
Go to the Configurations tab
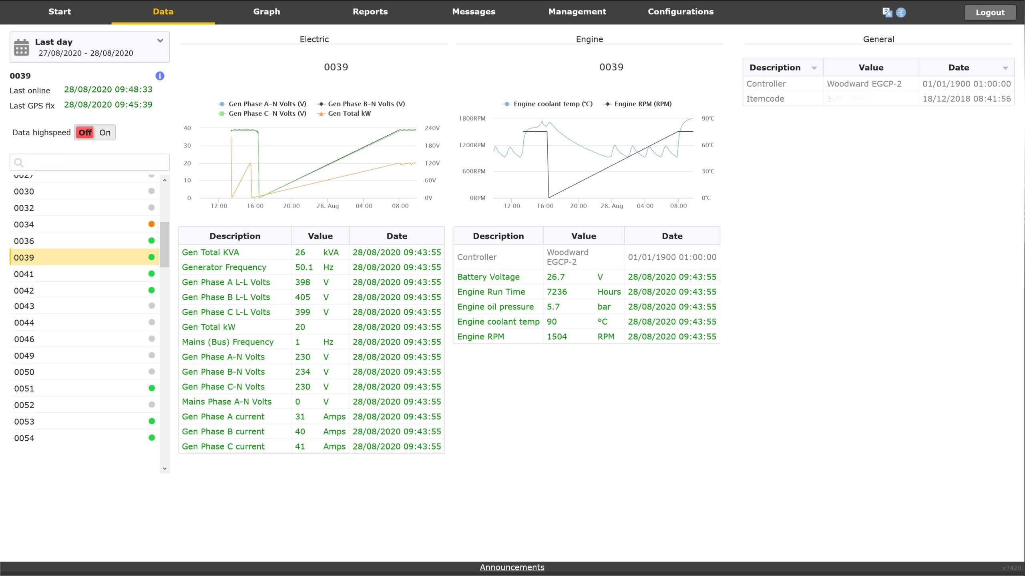680,12
